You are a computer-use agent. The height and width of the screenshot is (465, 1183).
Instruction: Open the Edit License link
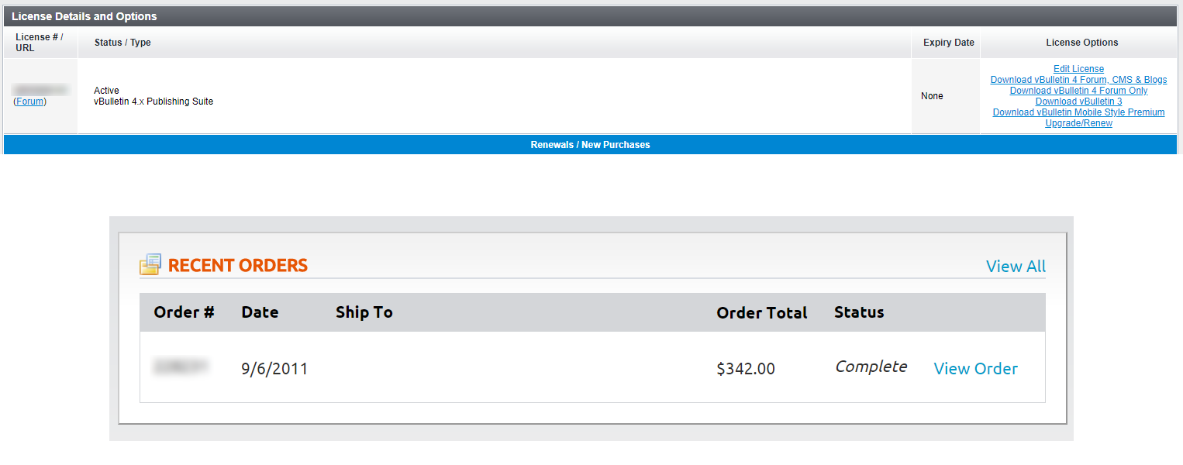(1078, 69)
